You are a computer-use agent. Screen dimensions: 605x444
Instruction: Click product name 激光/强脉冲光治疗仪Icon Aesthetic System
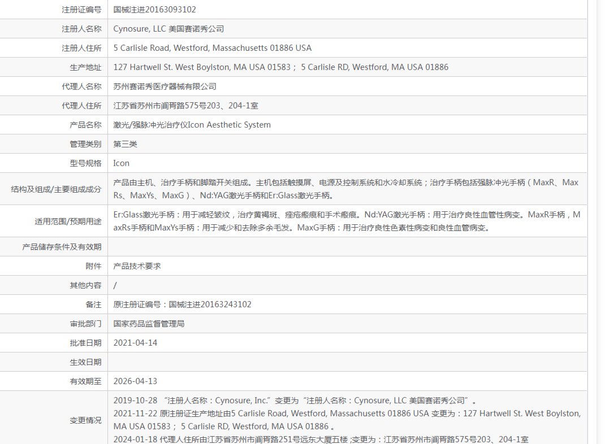pos(192,125)
